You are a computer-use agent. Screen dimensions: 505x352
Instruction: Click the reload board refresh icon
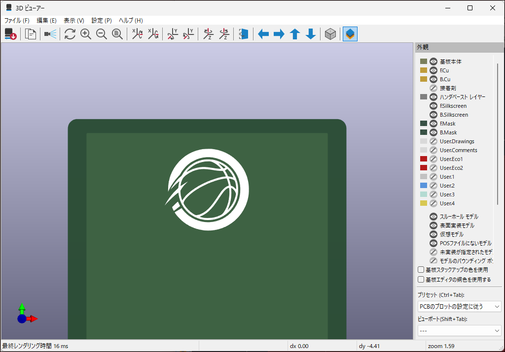click(70, 34)
